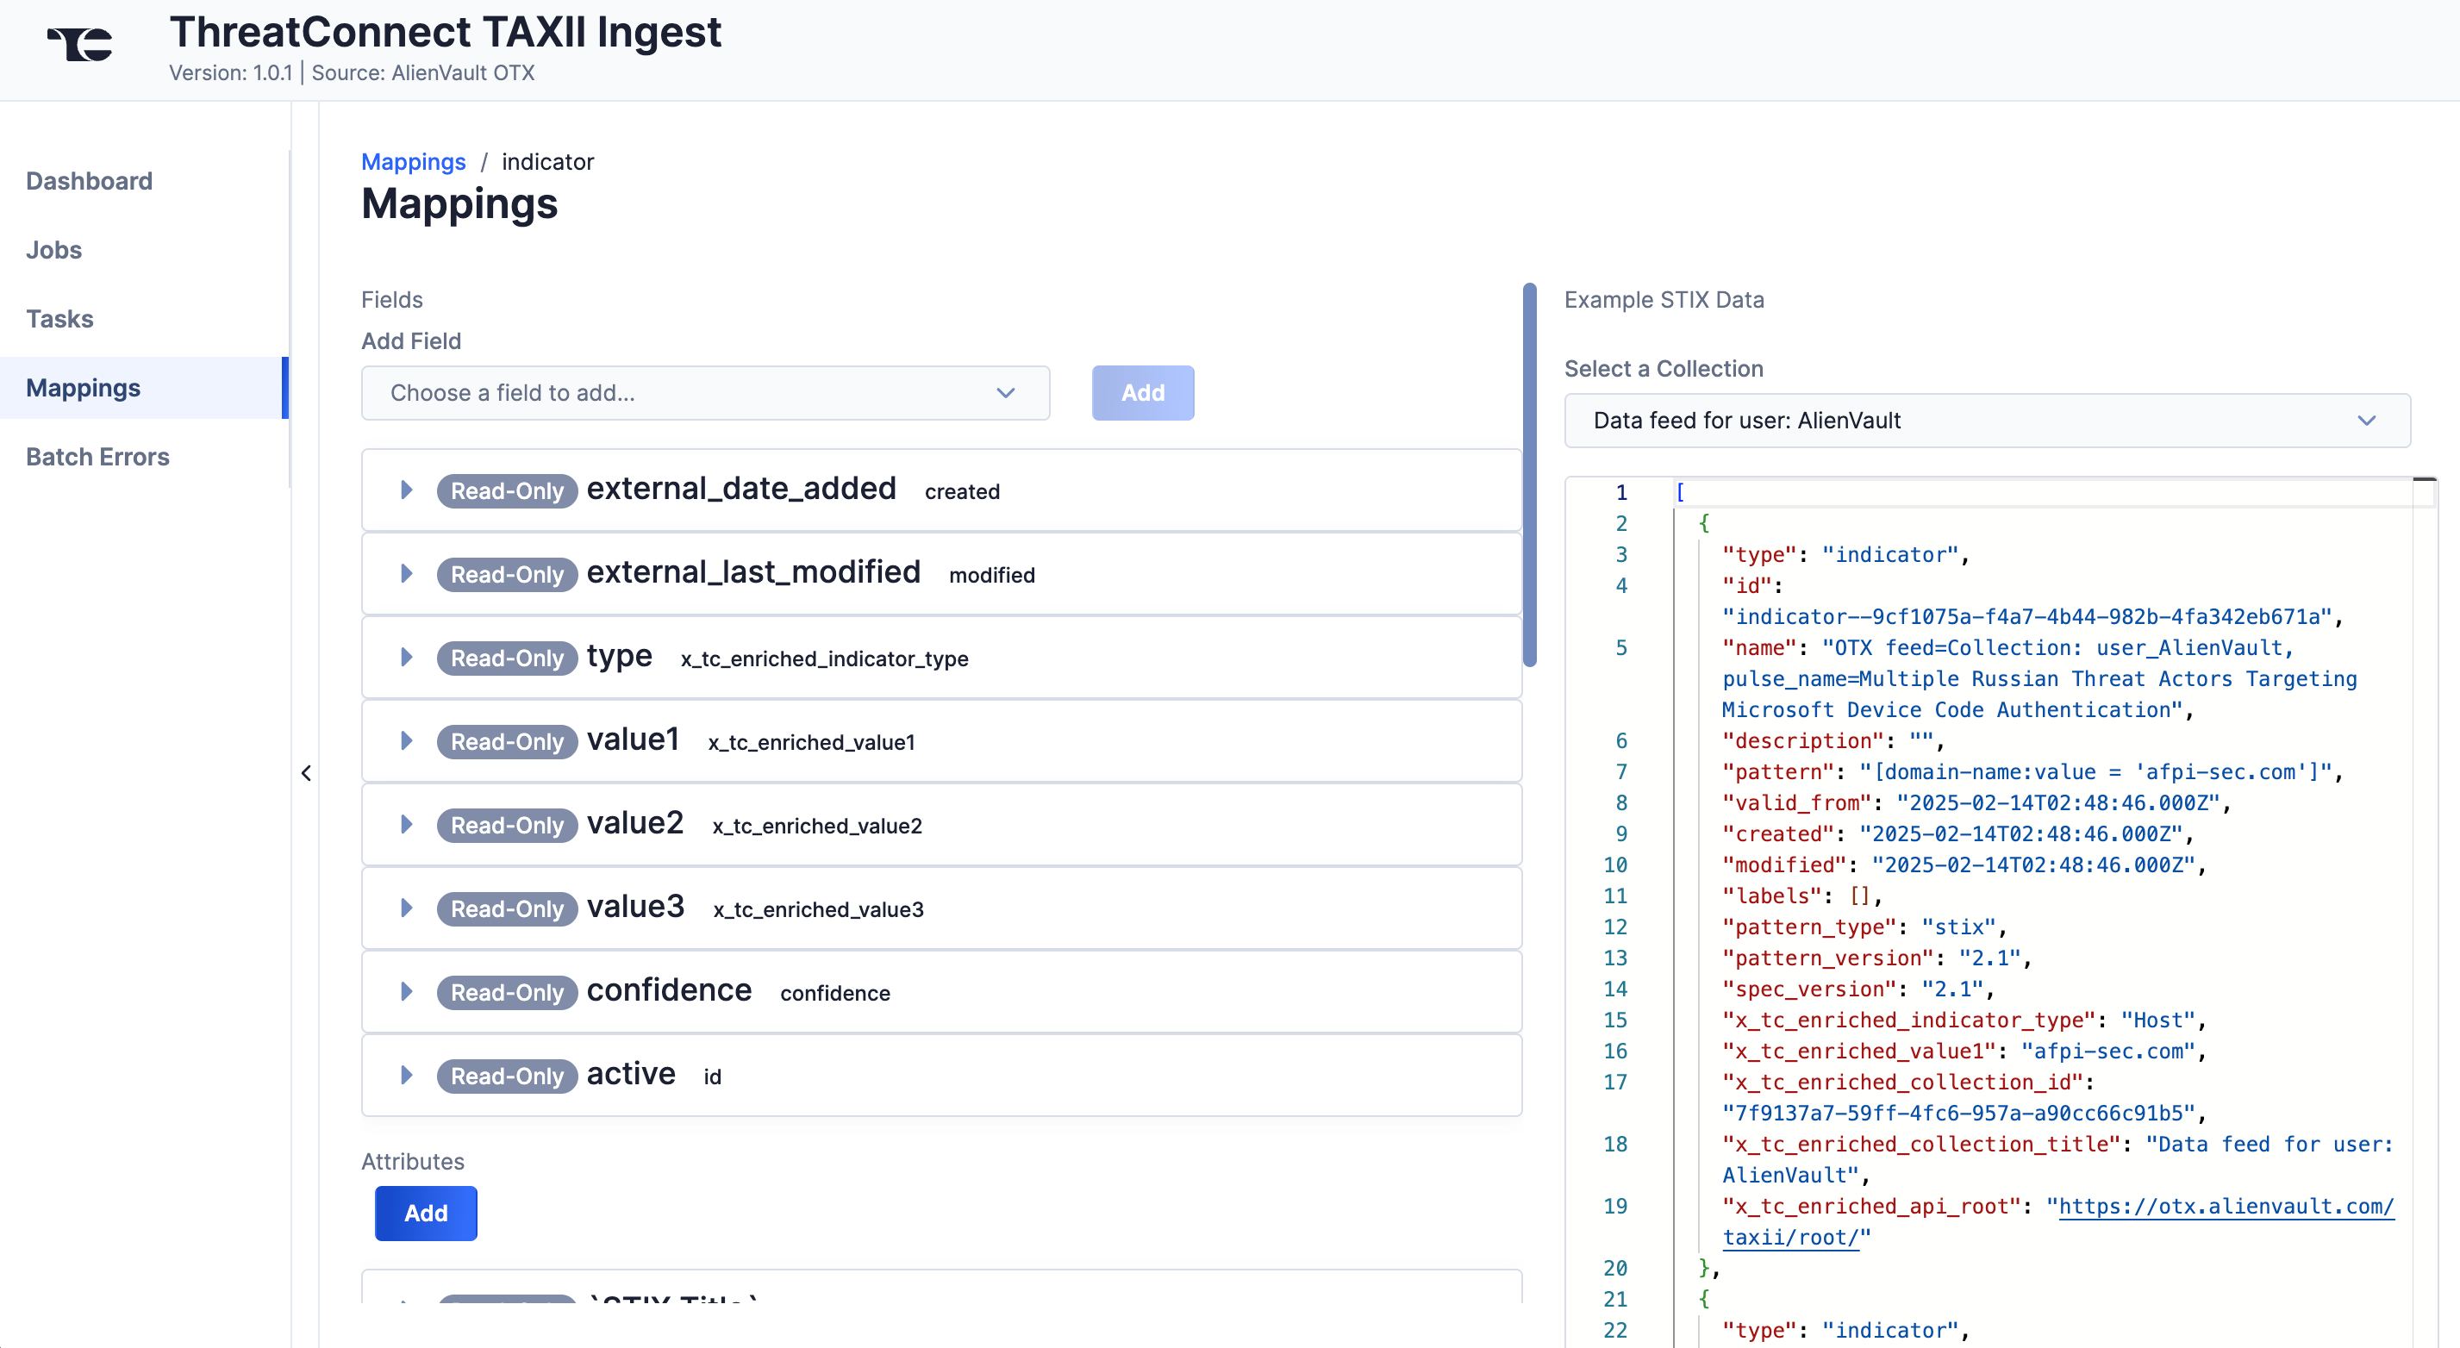This screenshot has width=2460, height=1348.
Task: Expand the external_last_modified field
Action: [x=407, y=574]
